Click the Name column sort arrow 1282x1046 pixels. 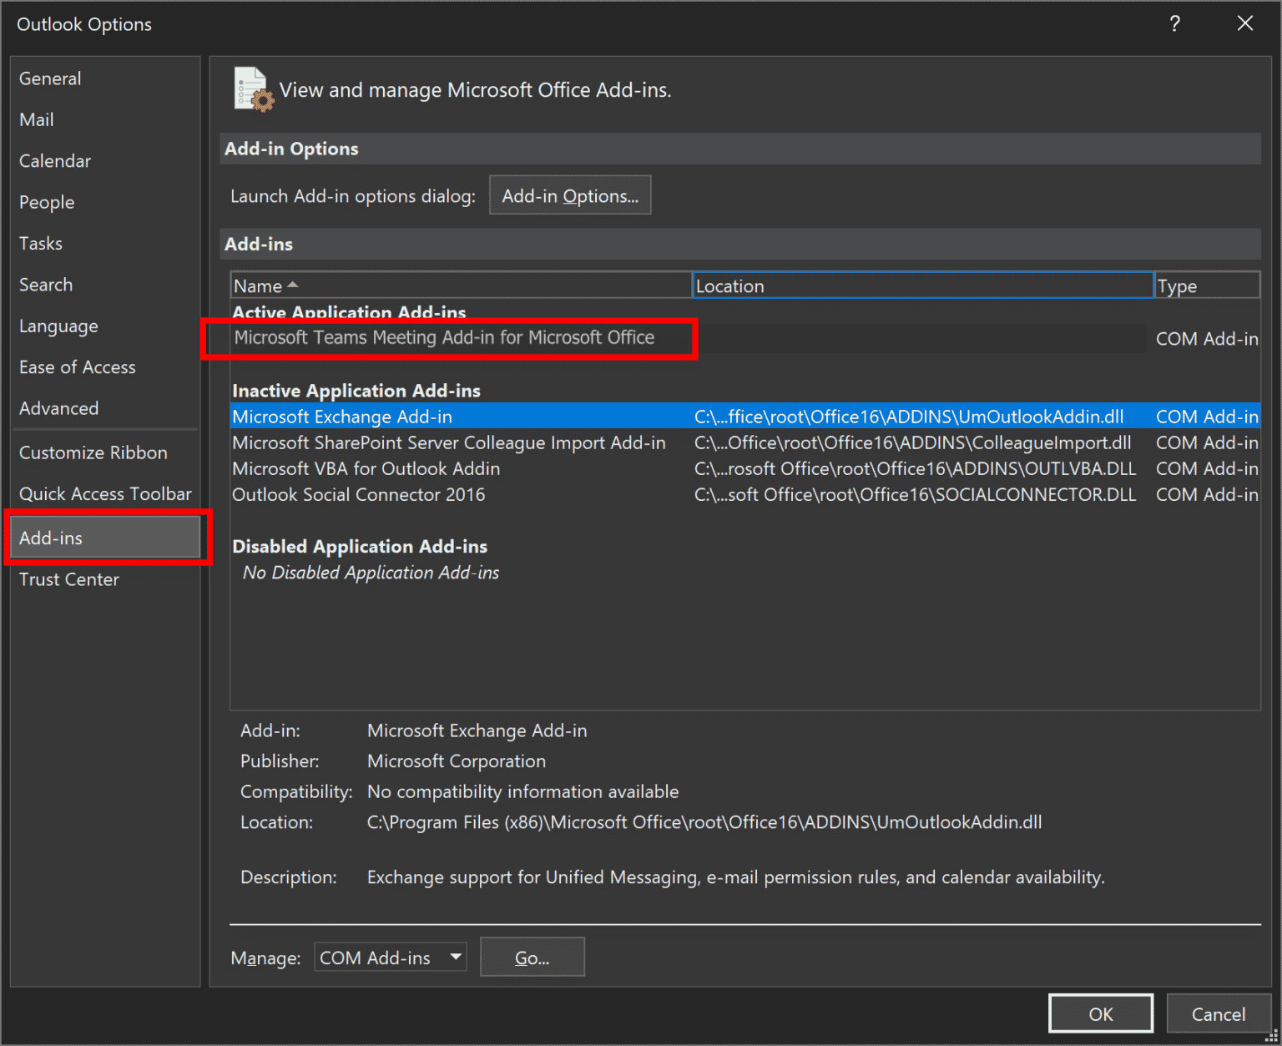(x=292, y=283)
